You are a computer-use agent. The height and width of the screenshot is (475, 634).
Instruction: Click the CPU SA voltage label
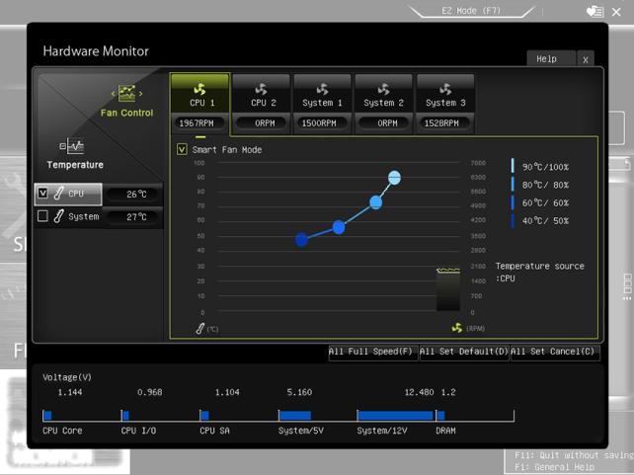[214, 431]
